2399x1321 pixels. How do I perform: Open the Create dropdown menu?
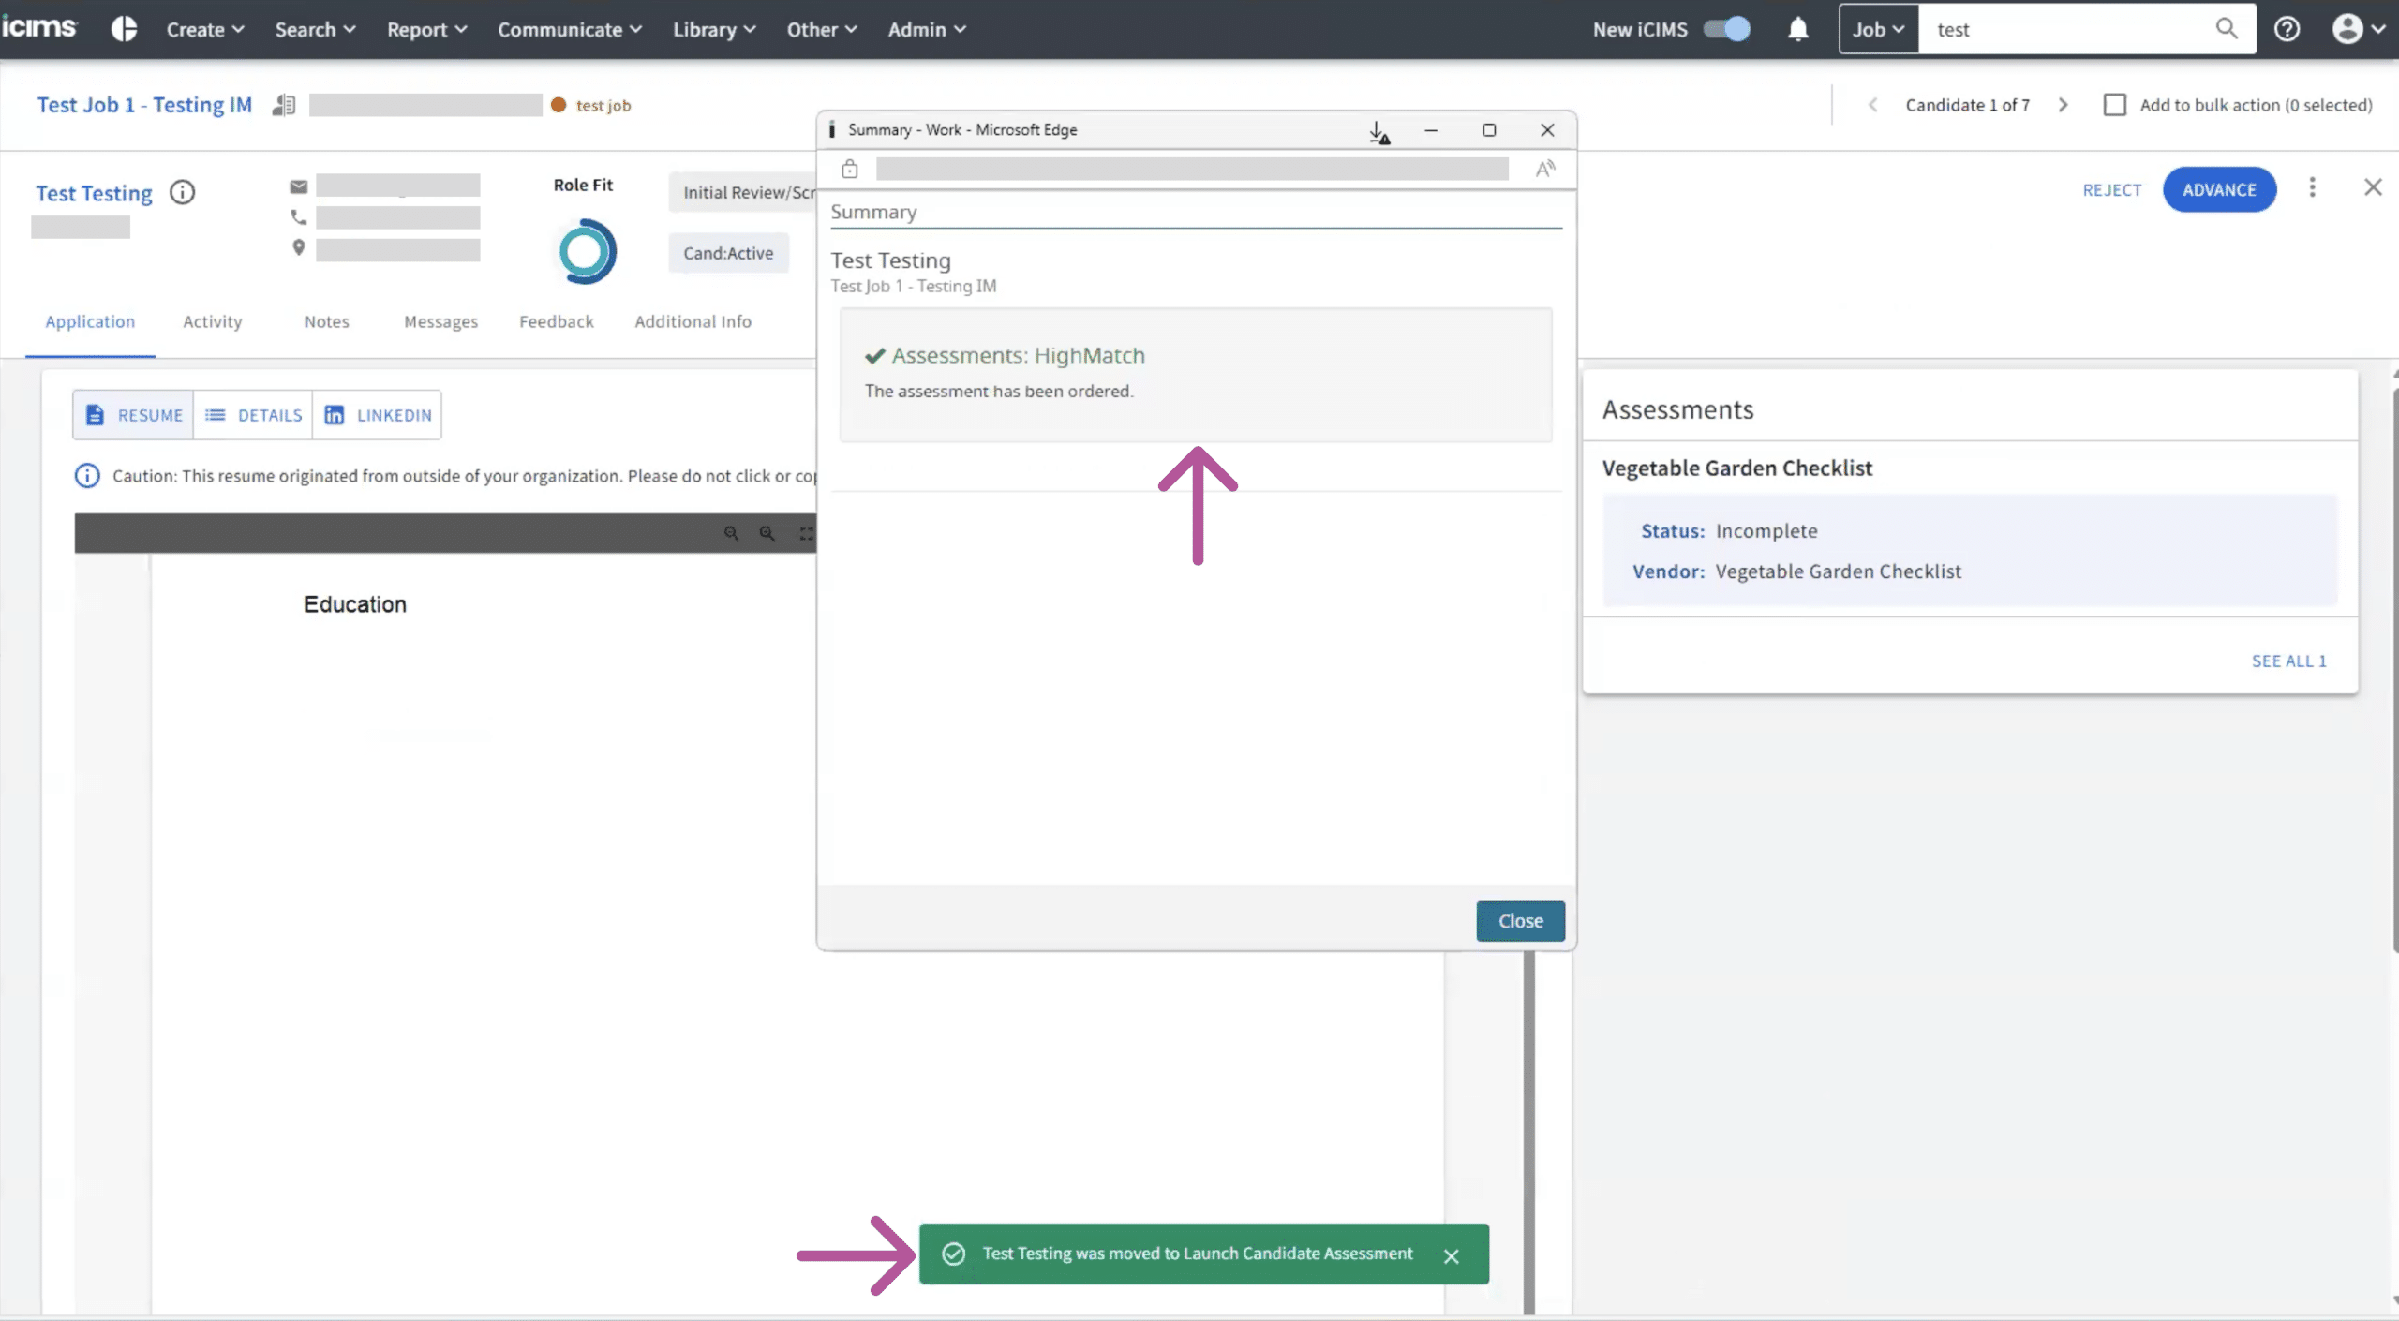204,30
